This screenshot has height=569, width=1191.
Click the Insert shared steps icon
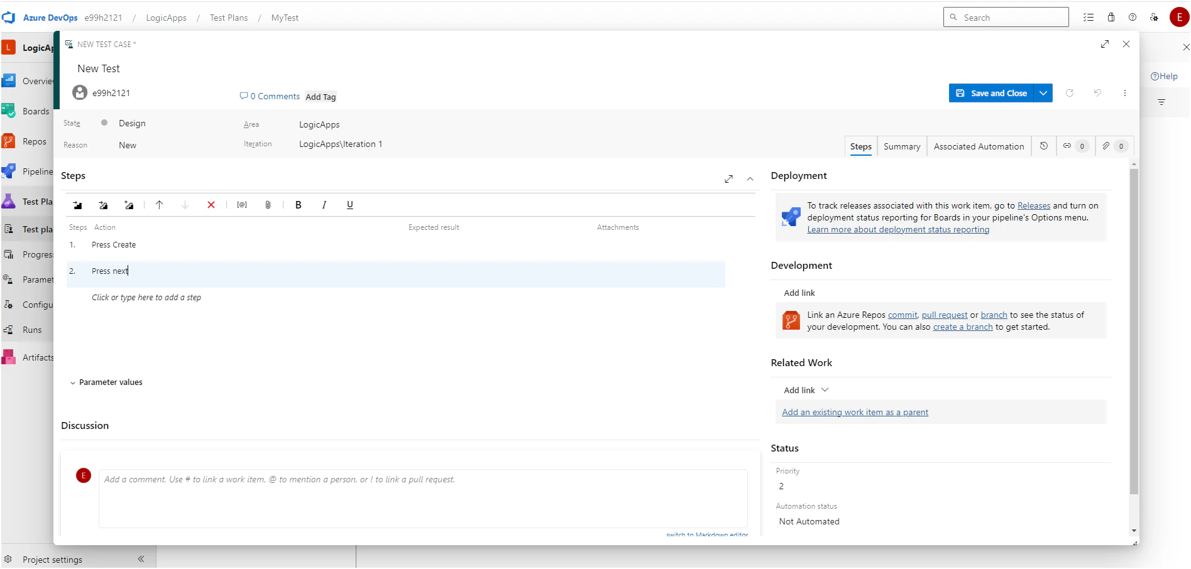(x=103, y=205)
